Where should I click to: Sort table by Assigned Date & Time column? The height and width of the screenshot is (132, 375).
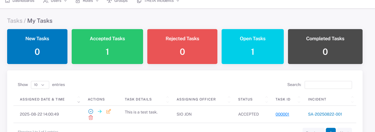[42, 99]
